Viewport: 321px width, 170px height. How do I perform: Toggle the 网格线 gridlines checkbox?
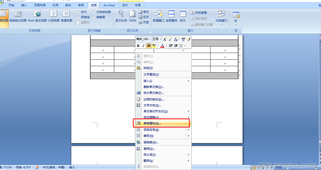coord(78,17)
